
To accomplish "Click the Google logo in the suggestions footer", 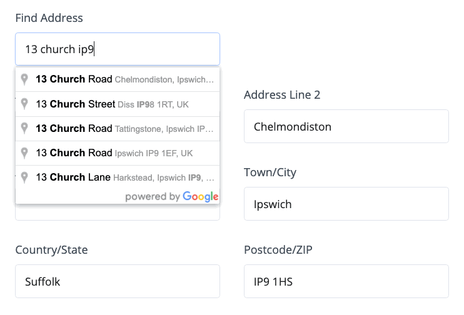I will (x=201, y=197).
